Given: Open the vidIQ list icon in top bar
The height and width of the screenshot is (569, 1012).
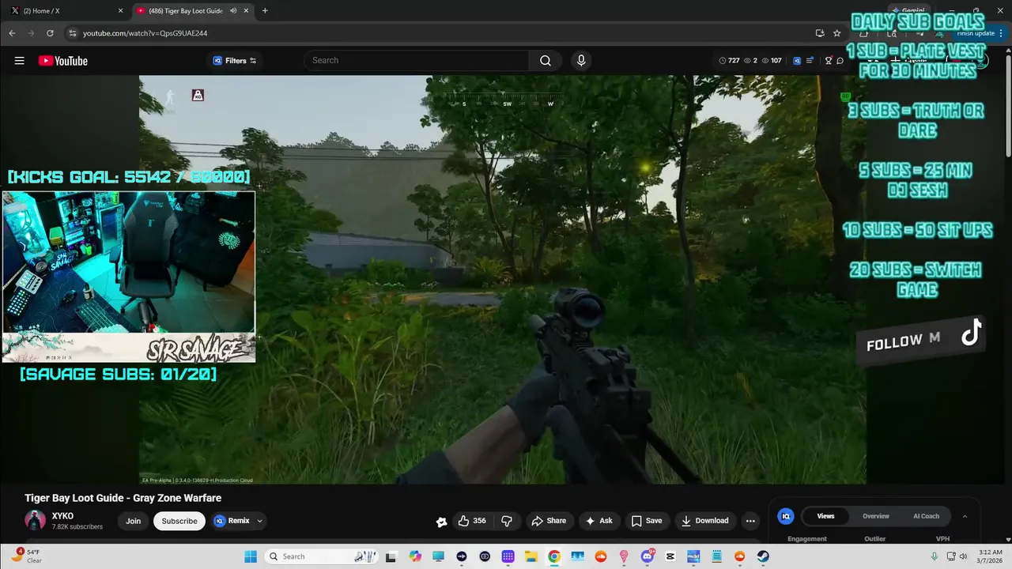Looking at the screenshot, I should pos(810,61).
